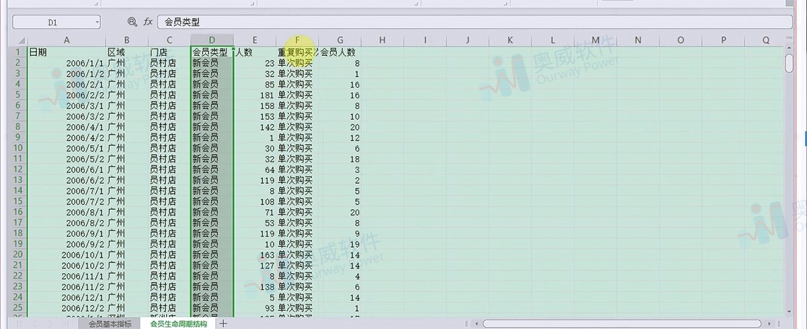Select column D header
Screen dimensions: 807x329
pyautogui.click(x=212, y=40)
